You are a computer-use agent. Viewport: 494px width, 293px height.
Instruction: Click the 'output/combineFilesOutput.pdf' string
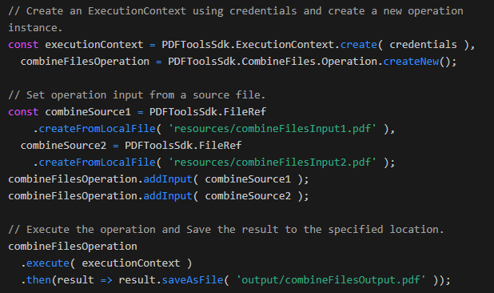click(x=331, y=279)
